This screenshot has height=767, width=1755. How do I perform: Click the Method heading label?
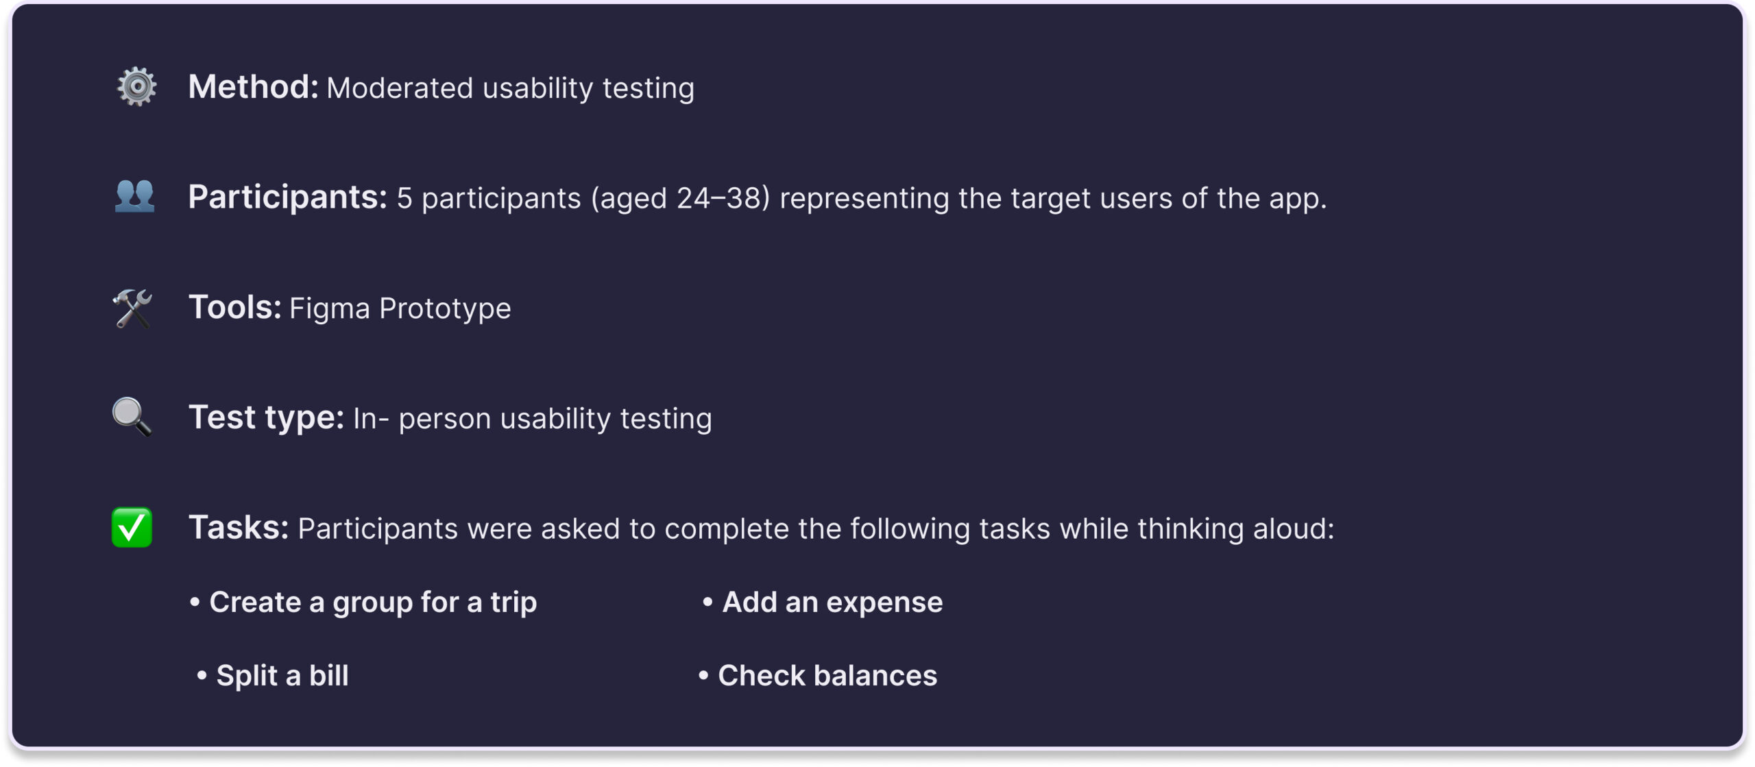(x=253, y=87)
